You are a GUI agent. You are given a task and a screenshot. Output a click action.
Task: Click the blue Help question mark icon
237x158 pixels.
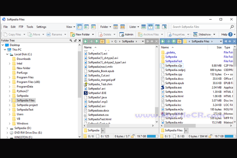click(x=230, y=35)
